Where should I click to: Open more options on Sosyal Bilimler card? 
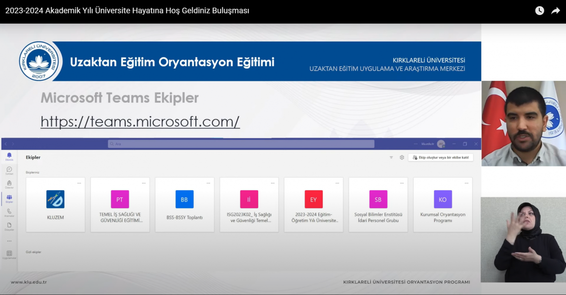[x=402, y=183]
